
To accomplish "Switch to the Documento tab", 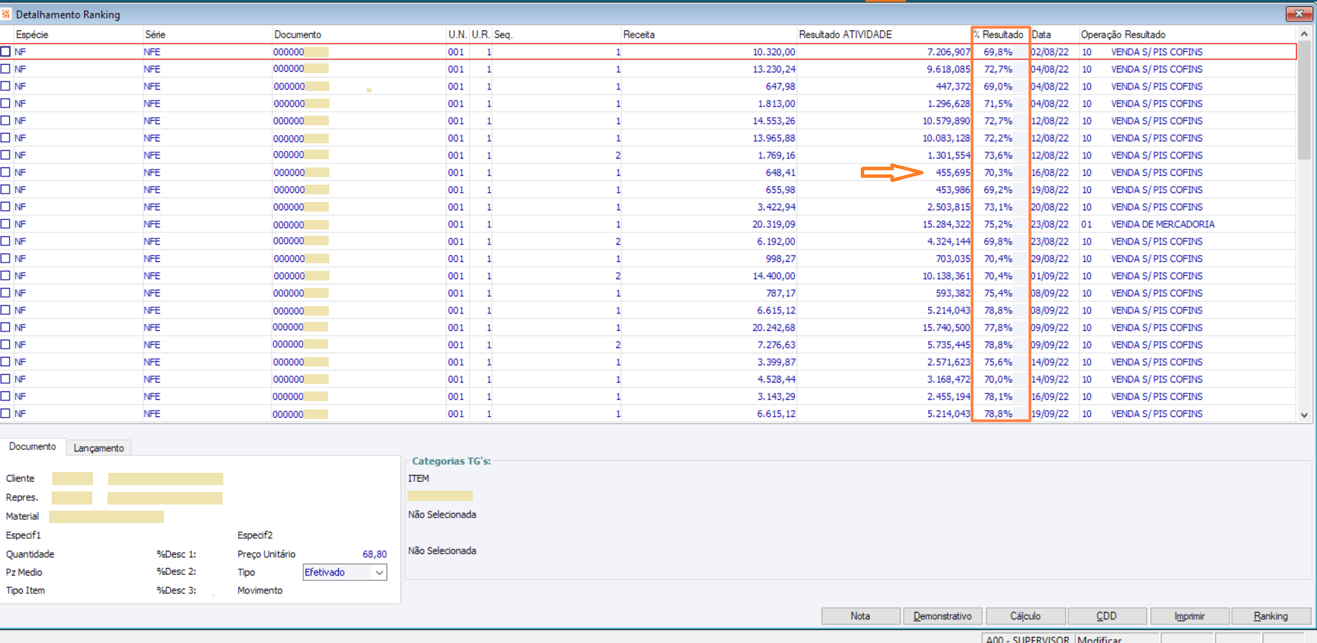I will tap(32, 447).
